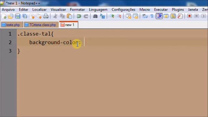Image resolution: width=208 pixels, height=117 pixels.
Task: Open the document map icon
Action: pos(173,16)
